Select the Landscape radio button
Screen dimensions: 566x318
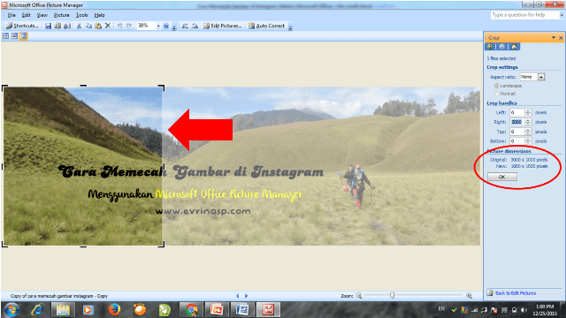[x=497, y=86]
